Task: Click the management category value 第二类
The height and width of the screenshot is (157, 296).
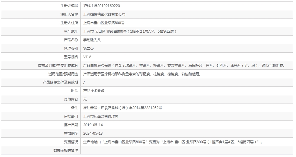Action: pos(89,49)
